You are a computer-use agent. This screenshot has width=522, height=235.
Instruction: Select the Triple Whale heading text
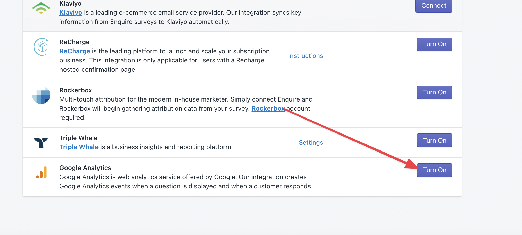click(x=78, y=138)
